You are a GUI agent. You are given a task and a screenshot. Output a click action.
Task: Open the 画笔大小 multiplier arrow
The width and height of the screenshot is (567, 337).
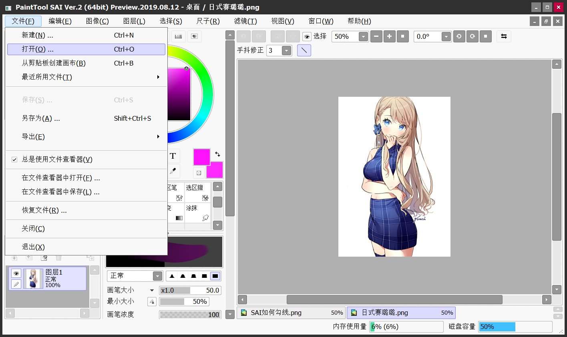pyautogui.click(x=152, y=291)
